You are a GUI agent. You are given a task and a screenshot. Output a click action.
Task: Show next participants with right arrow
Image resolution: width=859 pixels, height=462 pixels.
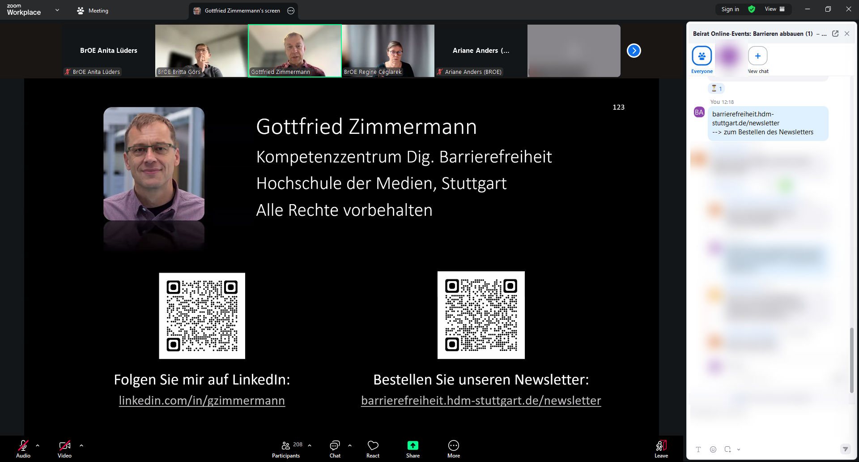634,51
